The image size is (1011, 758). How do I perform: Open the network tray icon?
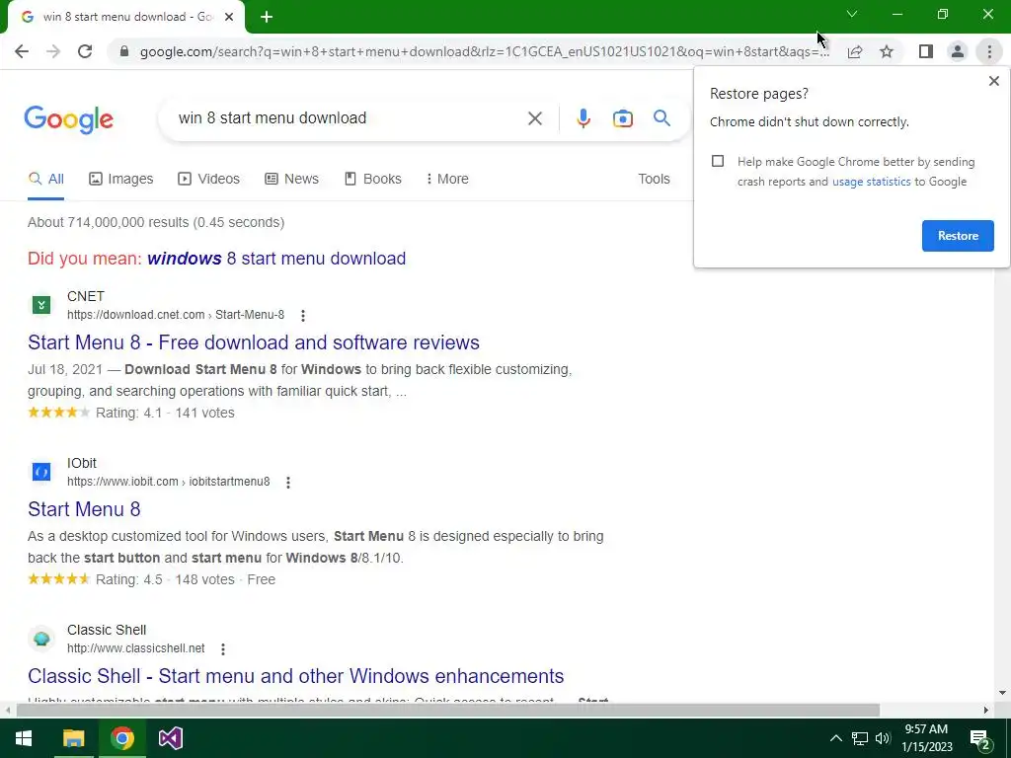click(x=860, y=738)
